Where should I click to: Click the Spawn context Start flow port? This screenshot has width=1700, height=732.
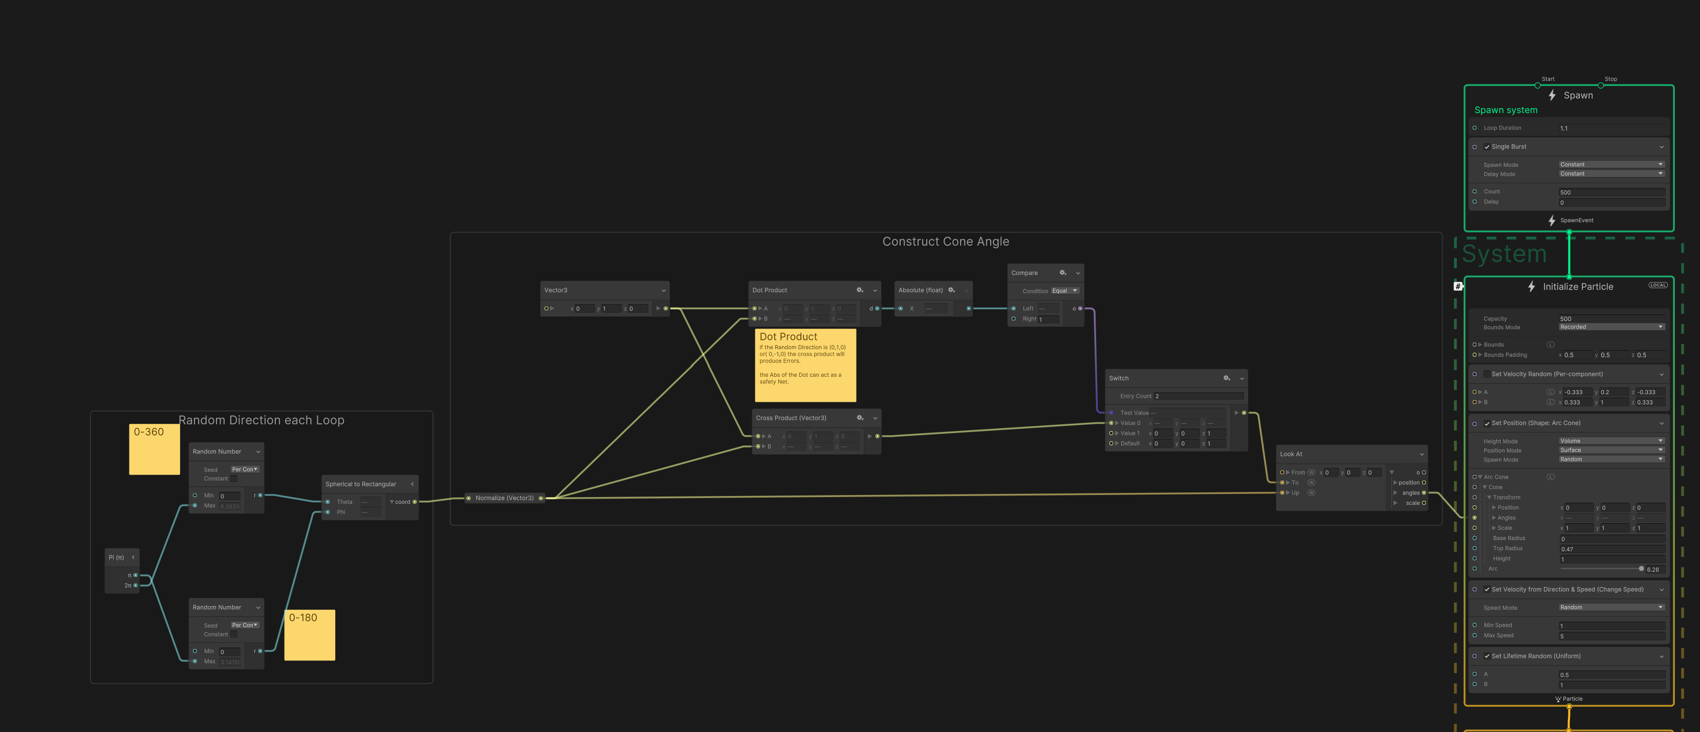[x=1537, y=85]
